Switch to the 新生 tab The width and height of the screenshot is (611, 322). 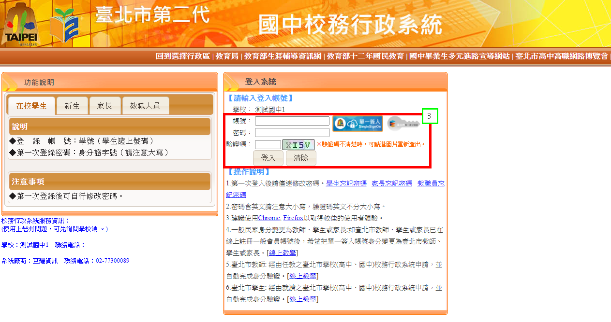72,106
